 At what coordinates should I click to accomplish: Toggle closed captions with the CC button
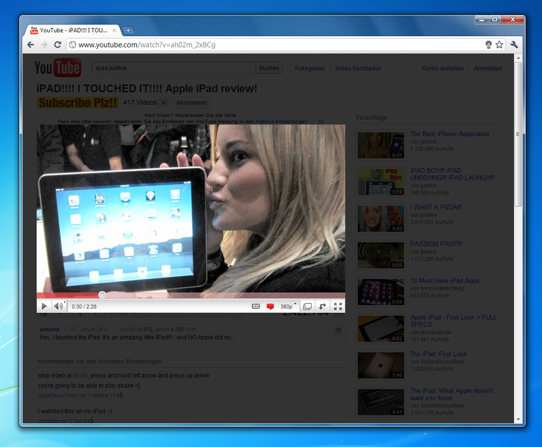(x=256, y=307)
